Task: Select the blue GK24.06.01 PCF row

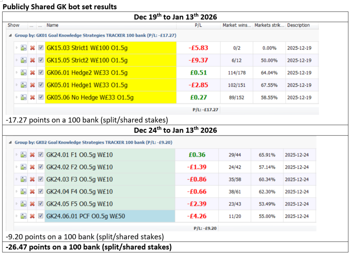Action: (x=109, y=216)
